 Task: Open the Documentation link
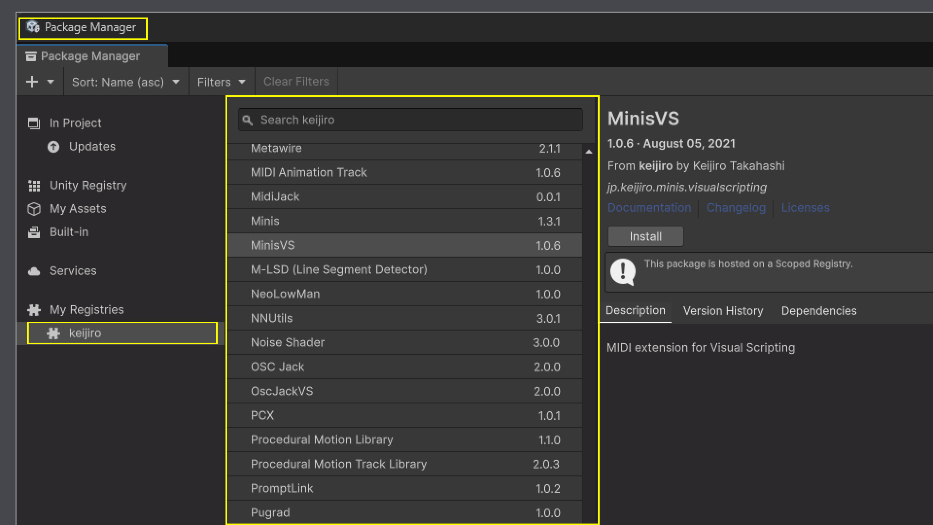coord(649,208)
